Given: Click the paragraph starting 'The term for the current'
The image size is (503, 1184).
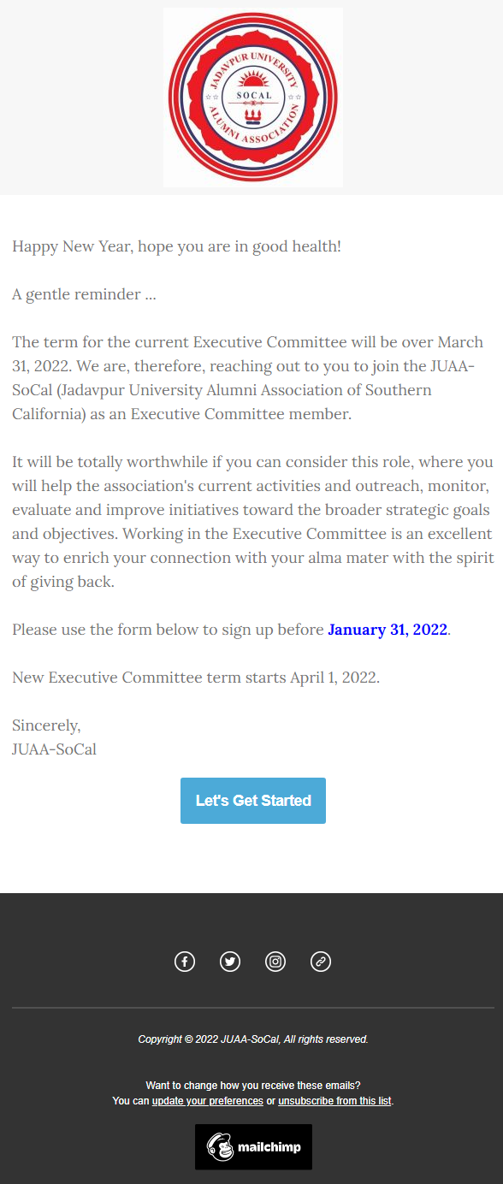Looking at the screenshot, I should coord(248,378).
